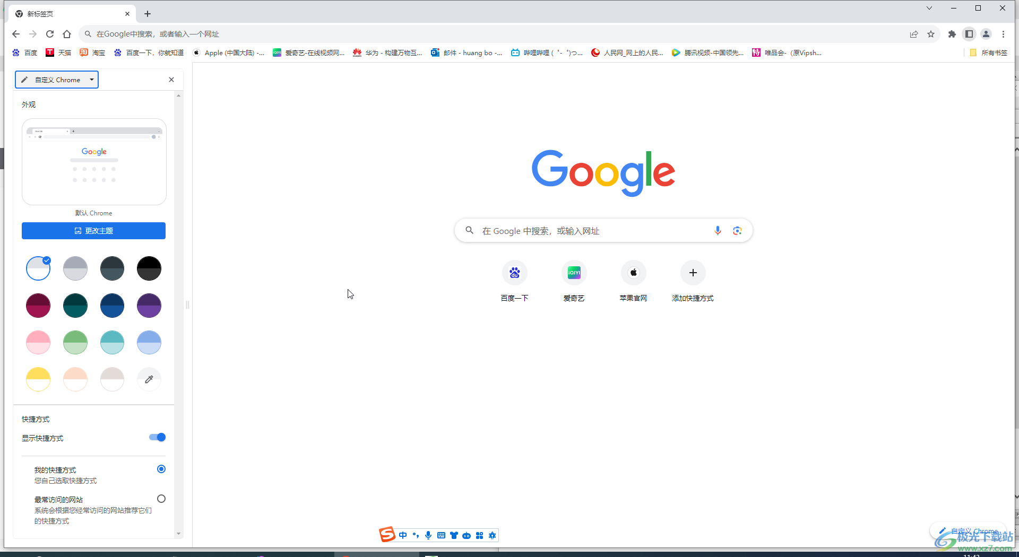Image resolution: width=1019 pixels, height=557 pixels.
Task: Select the crimson color swatch
Action: 38,306
